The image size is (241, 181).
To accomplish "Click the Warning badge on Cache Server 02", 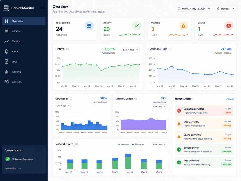I will tap(227, 138).
